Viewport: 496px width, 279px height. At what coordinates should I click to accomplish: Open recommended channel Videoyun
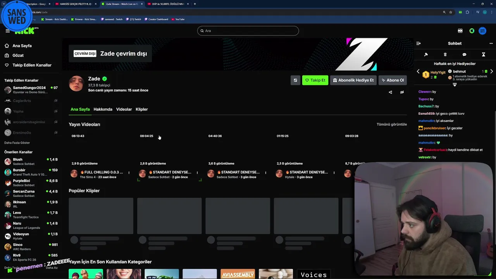pyautogui.click(x=31, y=236)
